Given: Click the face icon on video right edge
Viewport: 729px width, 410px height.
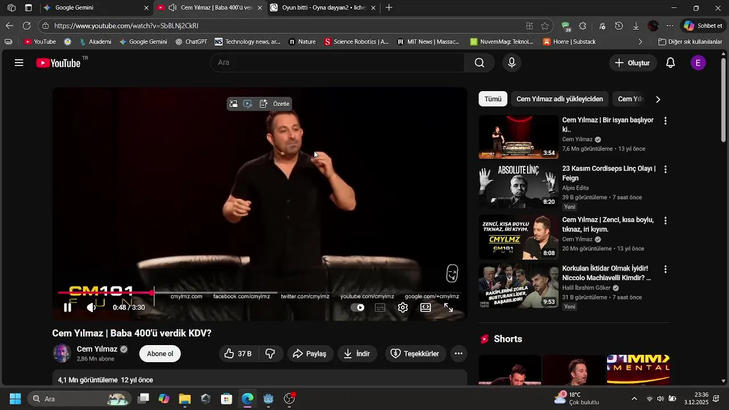Looking at the screenshot, I should [452, 273].
